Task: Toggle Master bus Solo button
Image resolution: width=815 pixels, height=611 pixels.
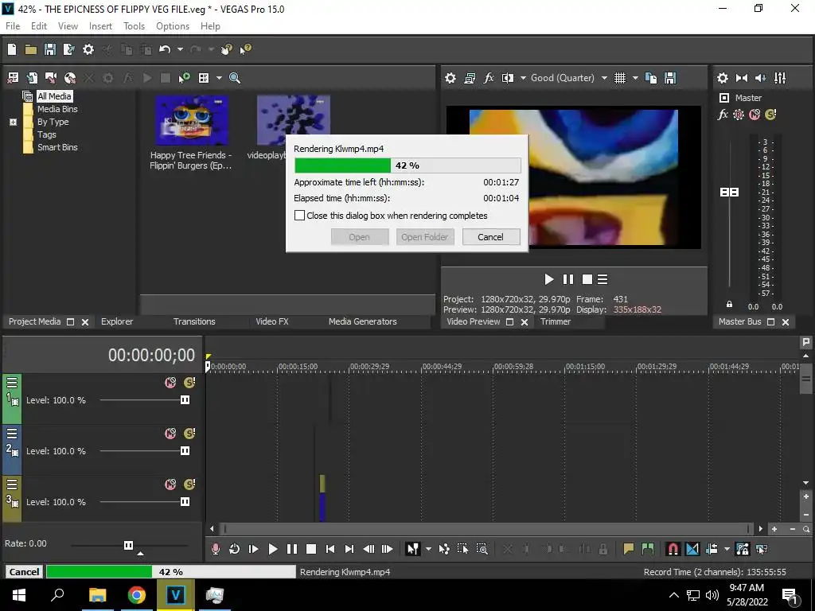Action: pyautogui.click(x=770, y=115)
